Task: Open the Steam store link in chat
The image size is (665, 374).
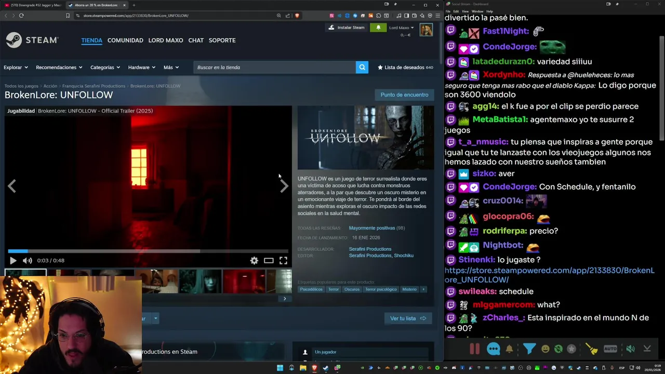Action: (x=549, y=275)
